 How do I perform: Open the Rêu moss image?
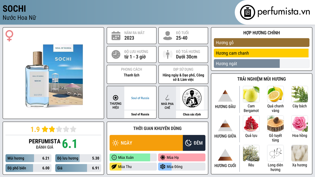click(x=251, y=153)
